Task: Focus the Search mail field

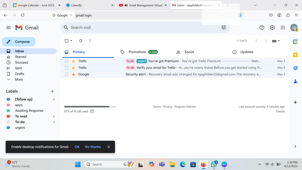Action: click(144, 28)
